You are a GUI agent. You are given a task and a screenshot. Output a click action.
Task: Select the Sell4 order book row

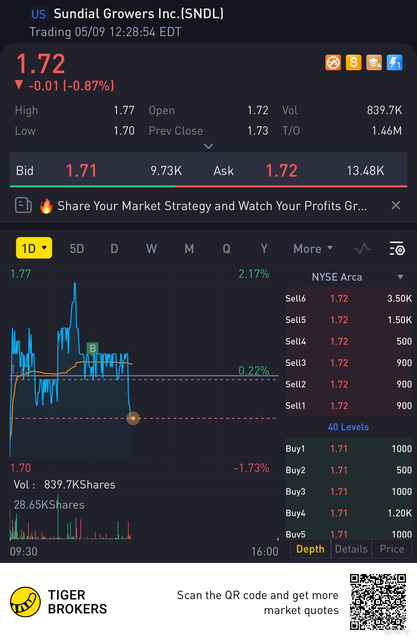(348, 341)
